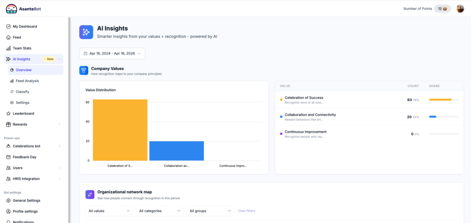Viewport: 471px width, 223px height.
Task: Open the date range picker
Action: tap(112, 54)
